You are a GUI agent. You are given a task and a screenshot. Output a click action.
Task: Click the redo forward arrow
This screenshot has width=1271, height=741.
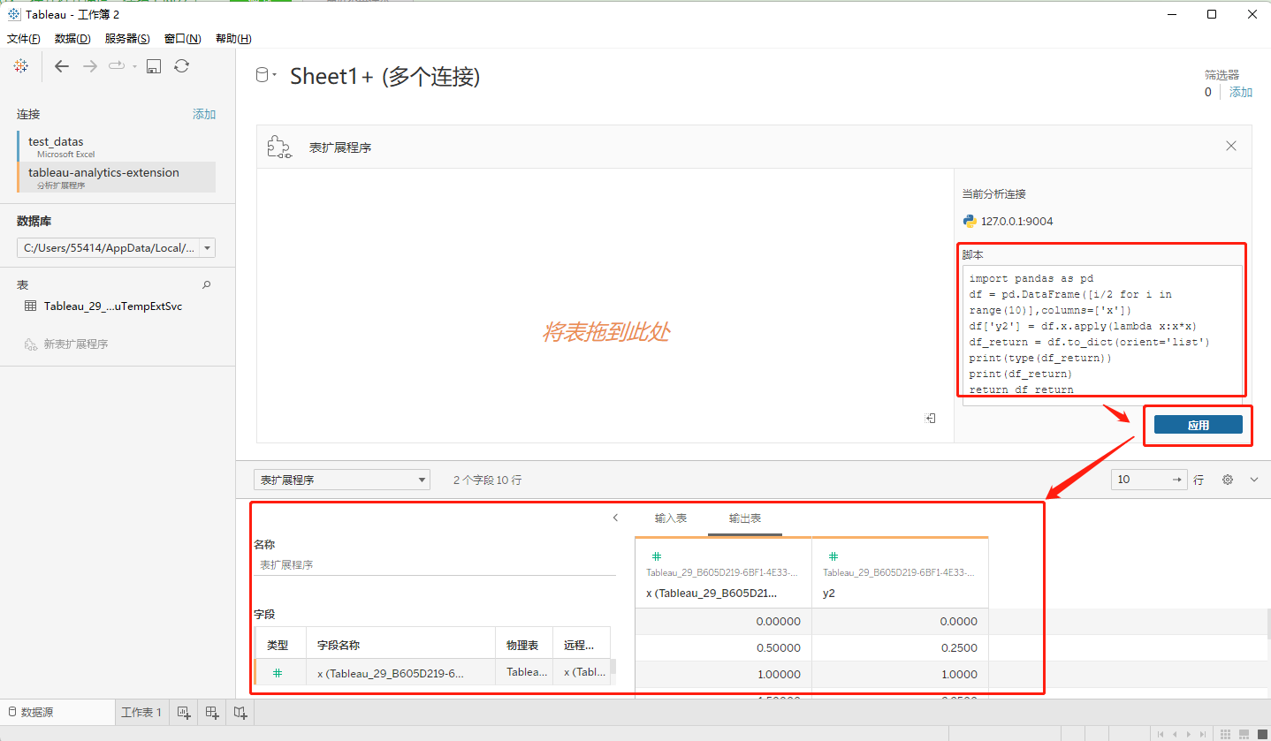tap(89, 66)
